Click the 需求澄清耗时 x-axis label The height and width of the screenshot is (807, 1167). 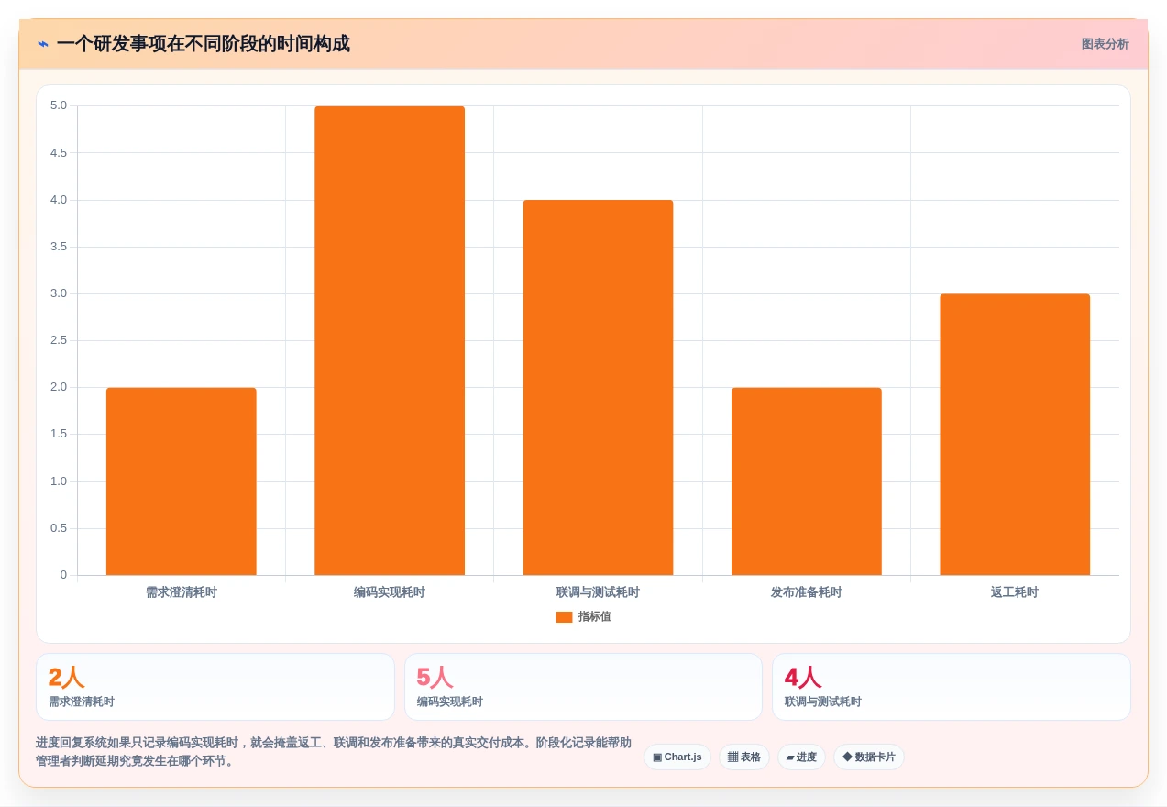[182, 592]
